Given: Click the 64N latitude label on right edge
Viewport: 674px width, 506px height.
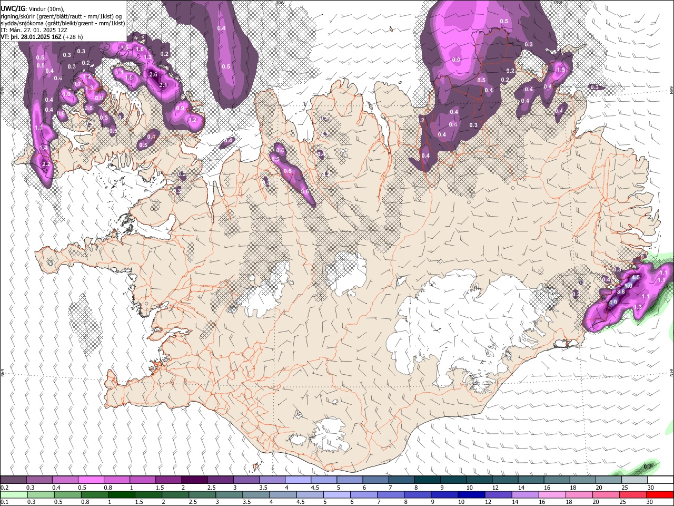Looking at the screenshot, I should click(x=671, y=372).
